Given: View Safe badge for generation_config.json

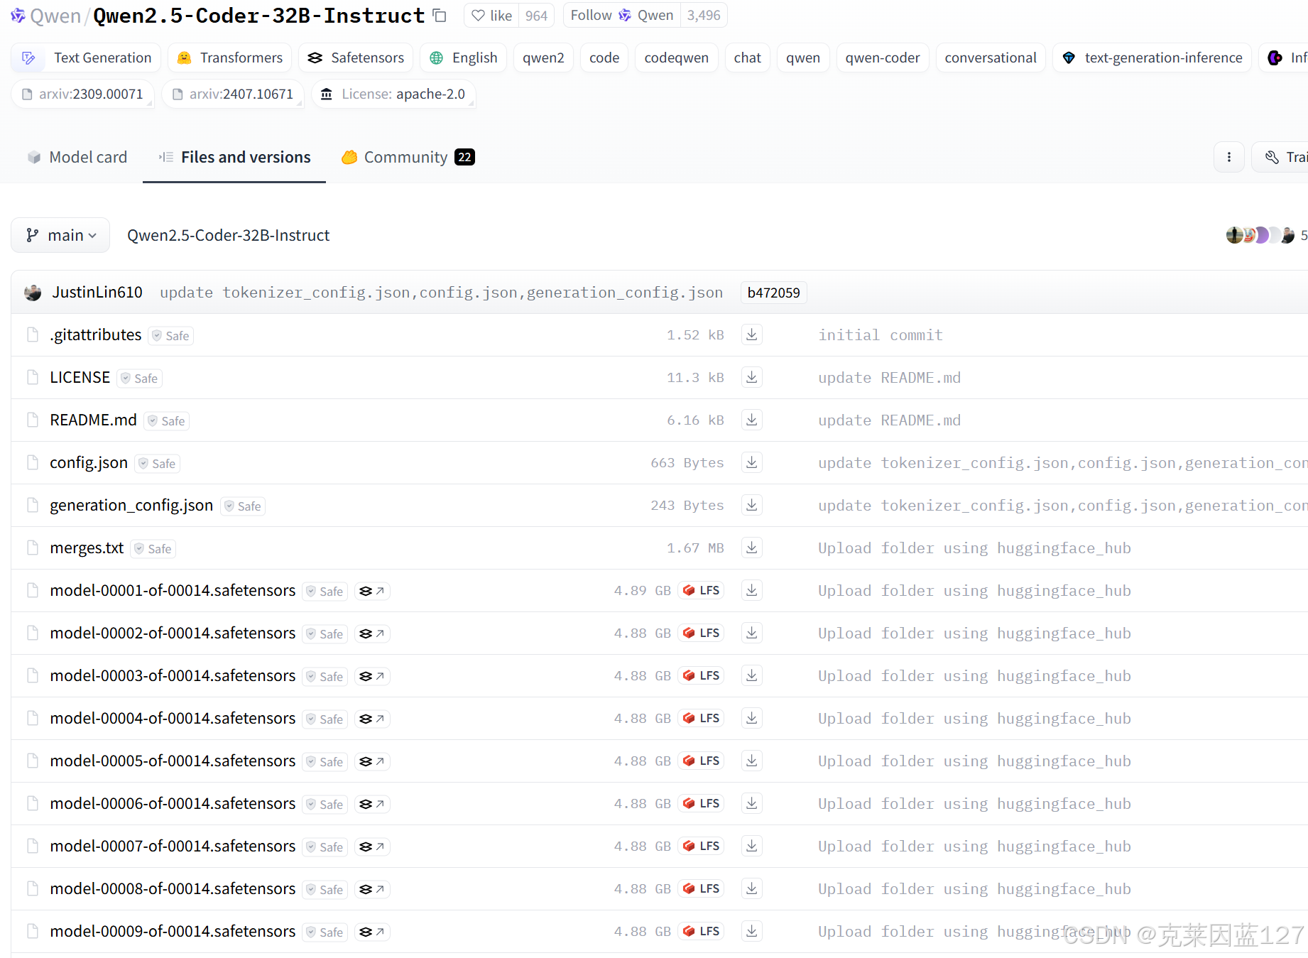Looking at the screenshot, I should (x=243, y=506).
